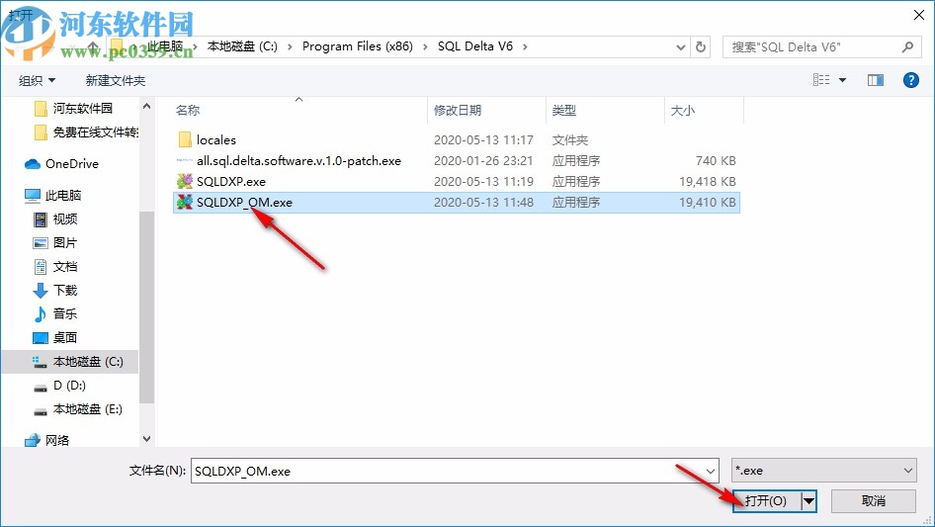
Task: Select file all.sql.delta.software.v.1.0-patch.exe
Action: (x=298, y=160)
